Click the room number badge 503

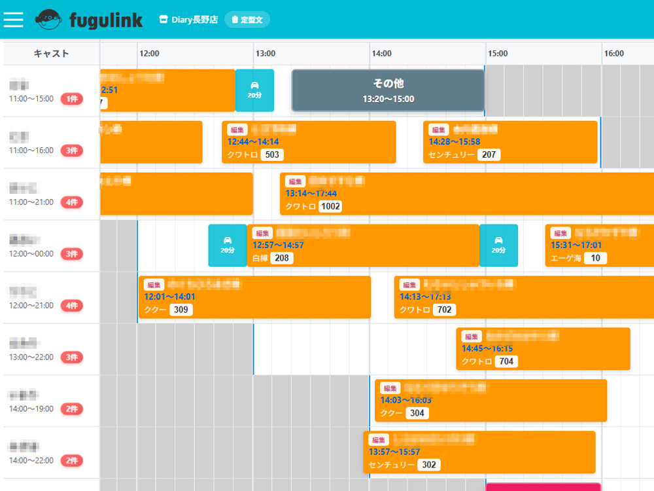tap(272, 155)
